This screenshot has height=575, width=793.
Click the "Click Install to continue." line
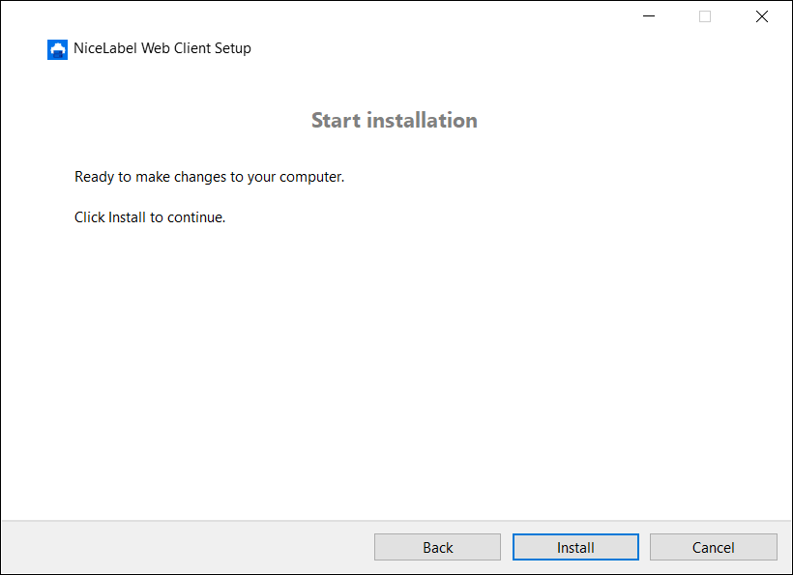150,217
